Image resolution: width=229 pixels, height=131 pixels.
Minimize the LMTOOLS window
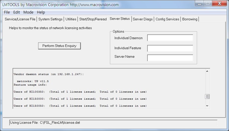199,3
